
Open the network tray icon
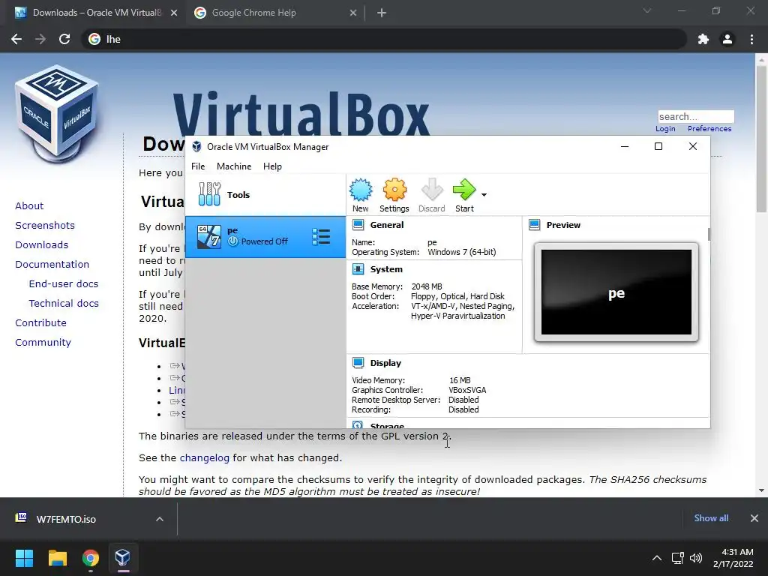point(678,558)
